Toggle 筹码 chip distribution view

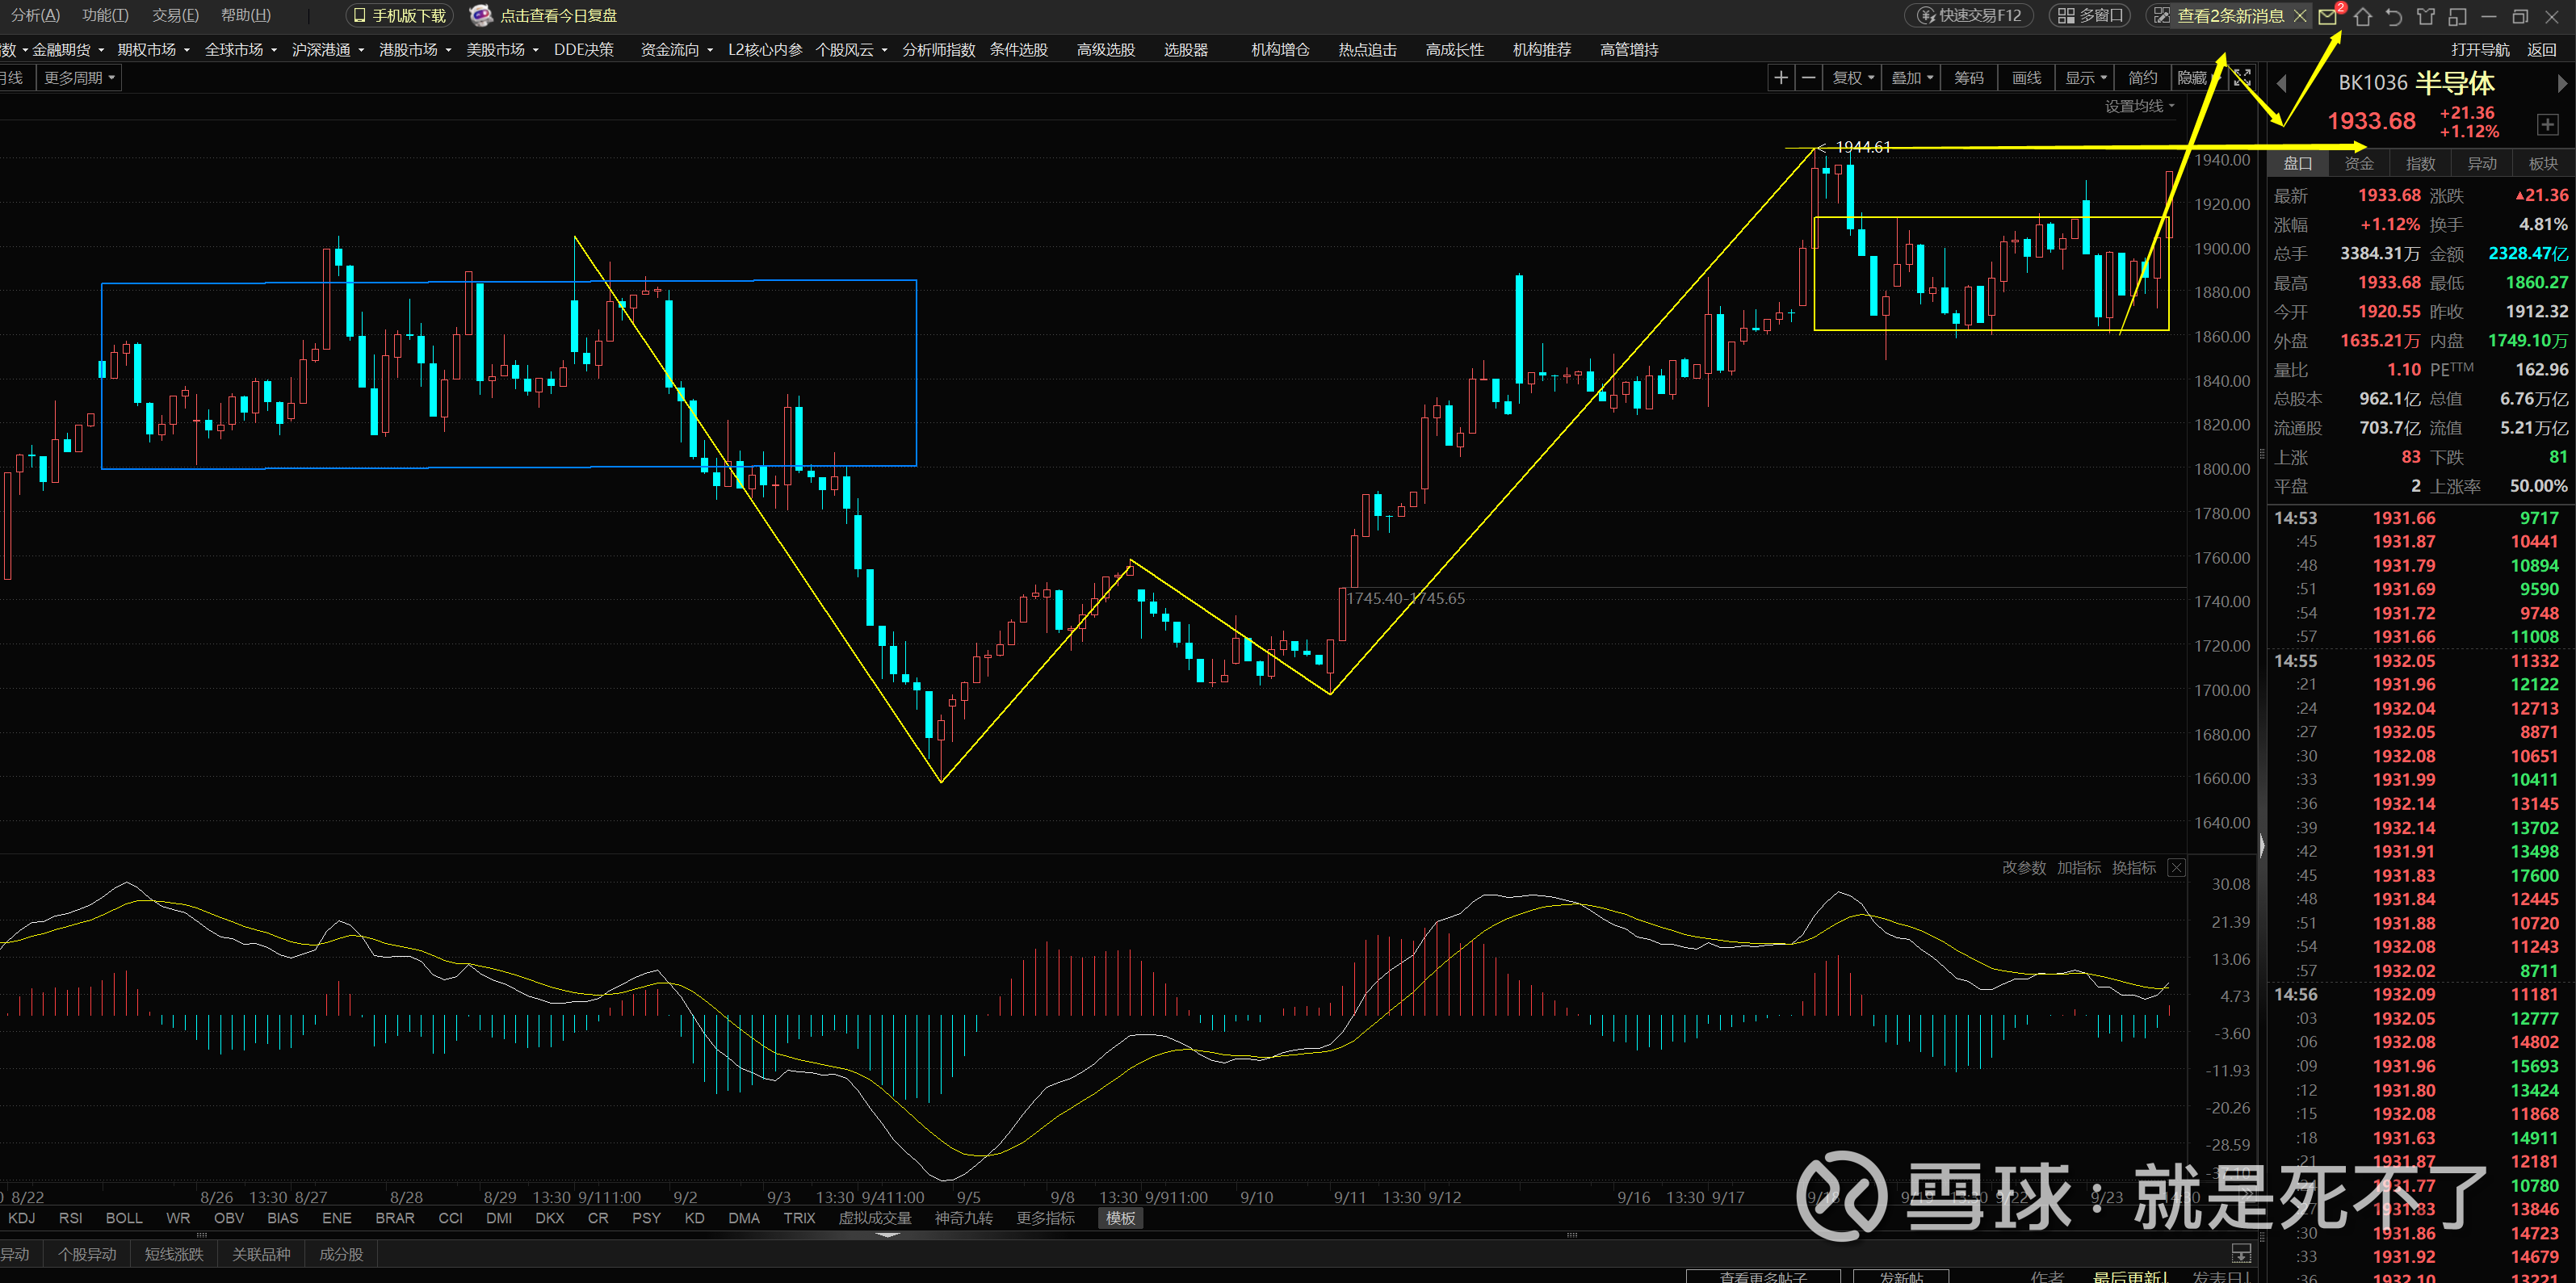[x=1969, y=78]
